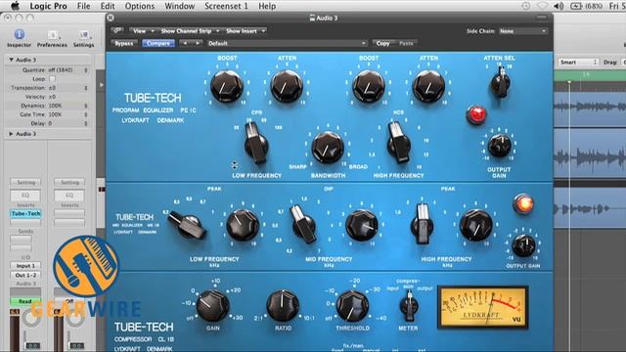Screen dimensions: 626x352
Task: Toggle the Loop checkbox in Inspector
Action: 52,79
